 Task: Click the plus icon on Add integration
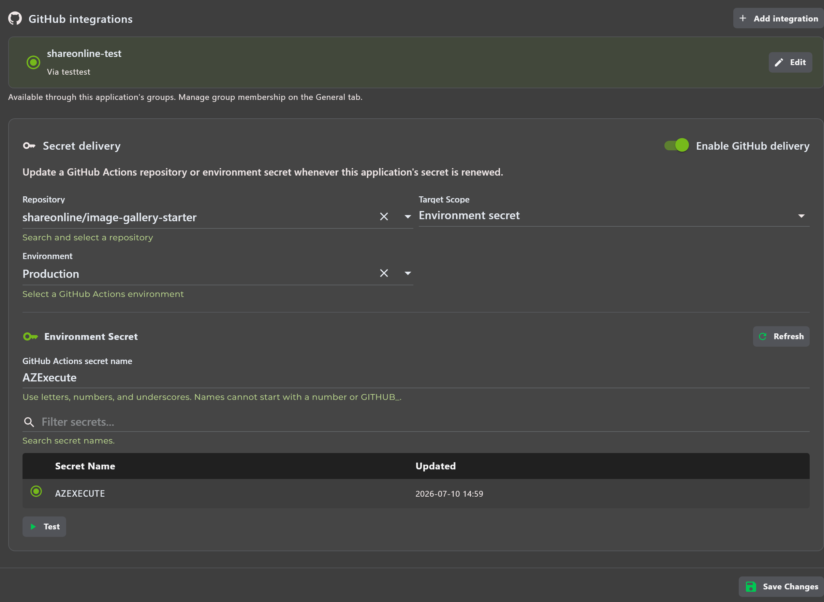tap(743, 18)
